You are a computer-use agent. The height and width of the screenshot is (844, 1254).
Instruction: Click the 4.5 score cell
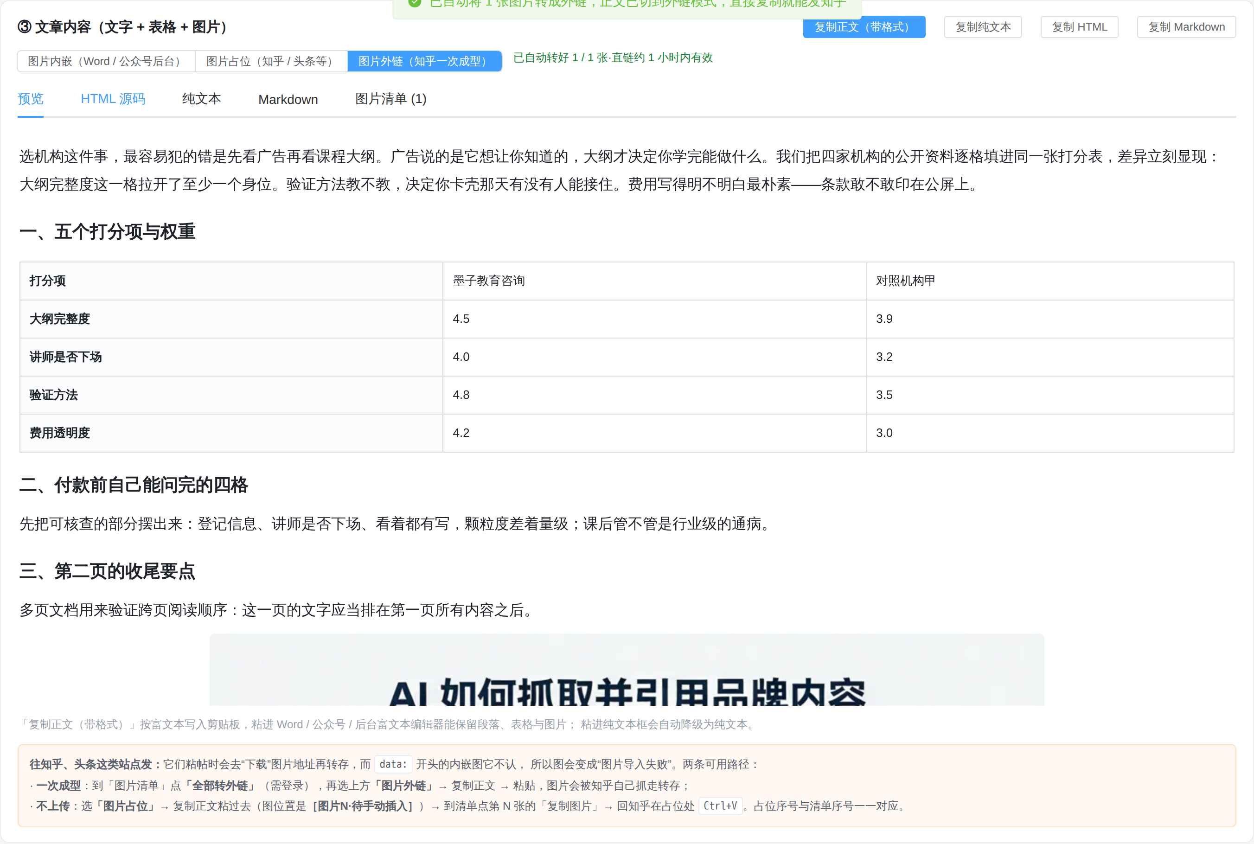click(654, 319)
